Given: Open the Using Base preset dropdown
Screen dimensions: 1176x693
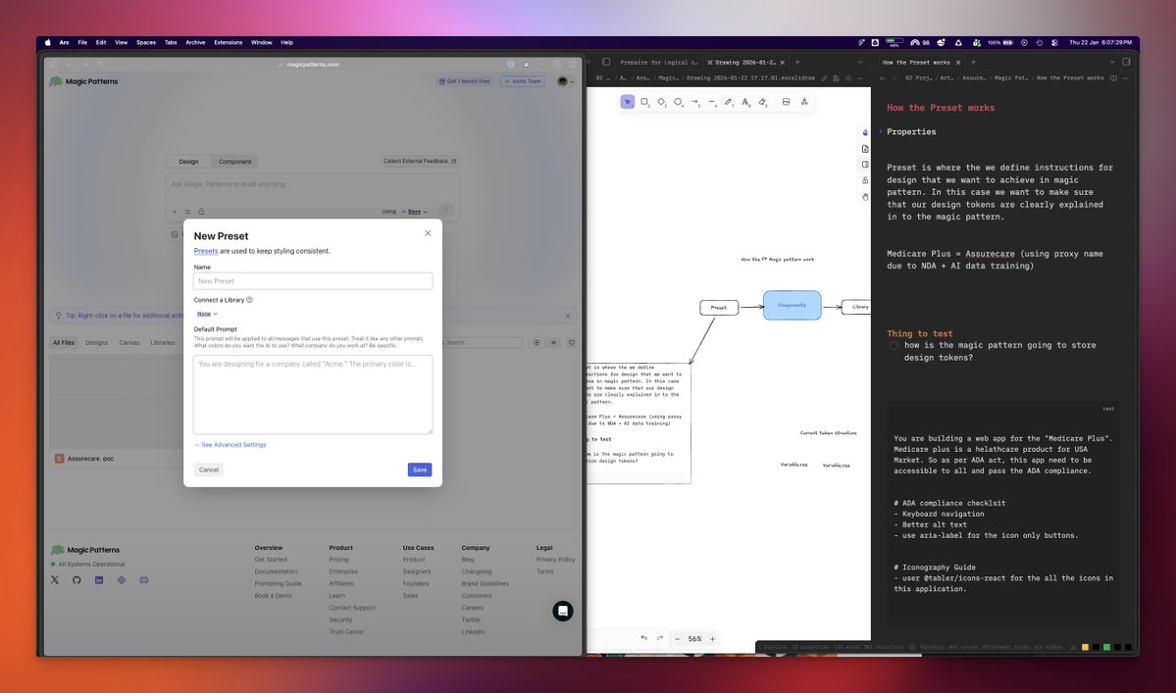Looking at the screenshot, I should pos(414,212).
